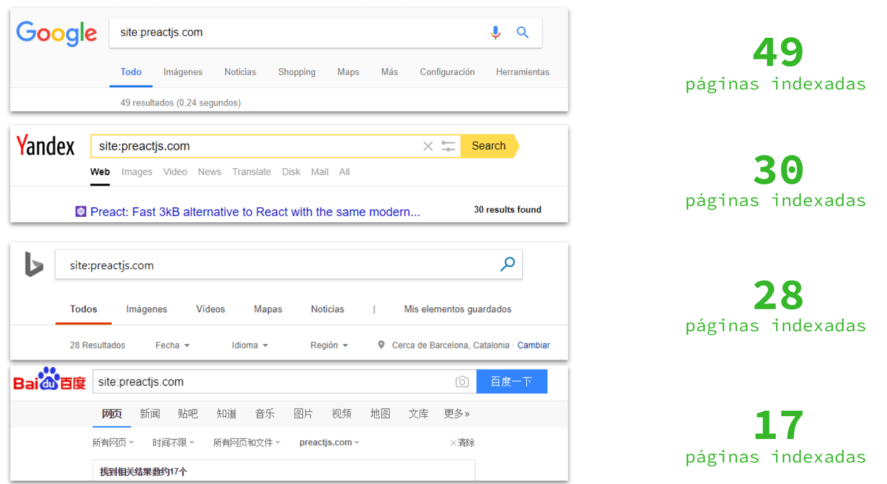Screen dimensions: 887x484
Task: Switch to Bing Mapas tab
Action: coord(268,310)
